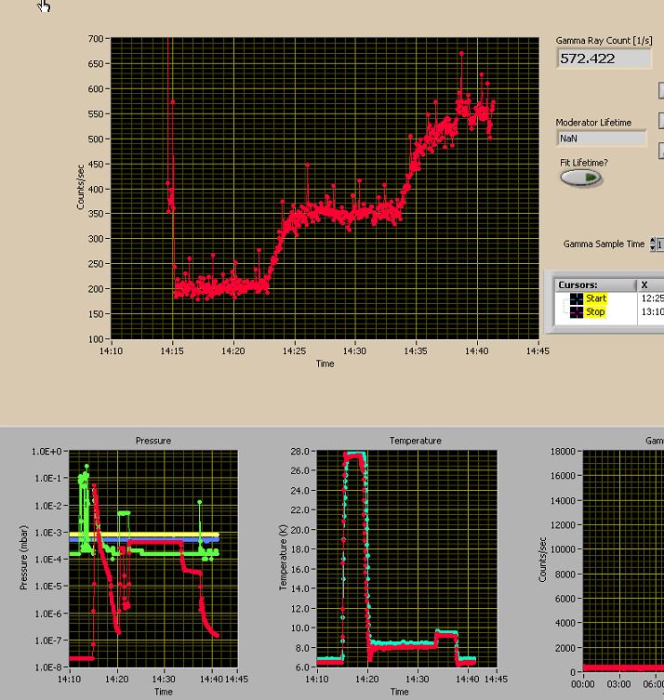This screenshot has height=700, width=664.
Task: Click the Start cursor crosshair icon
Action: [577, 298]
